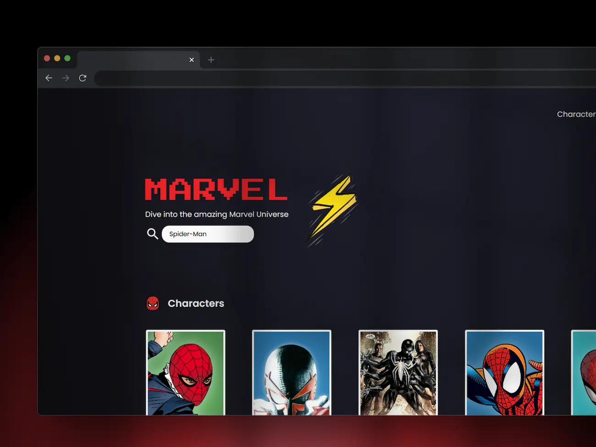Viewport: 596px width, 447px height.
Task: Select the partially visible card at right edge
Action: [584, 372]
